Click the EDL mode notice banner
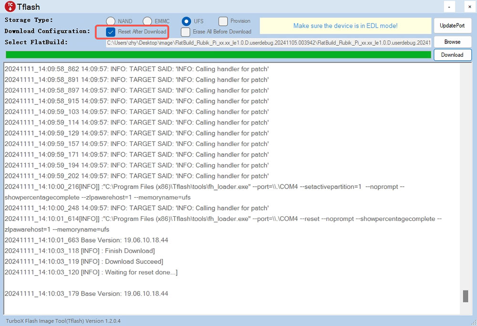477x326 pixels. pyautogui.click(x=345, y=26)
